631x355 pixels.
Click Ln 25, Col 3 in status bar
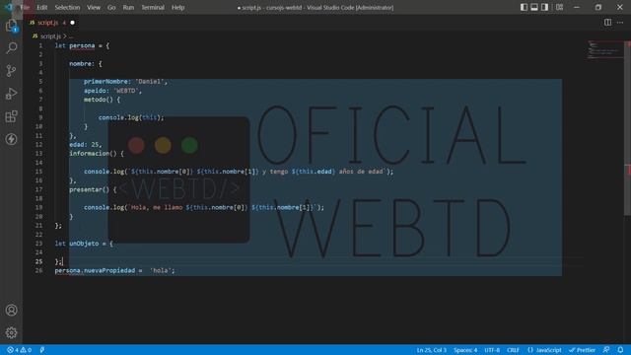[432, 350]
